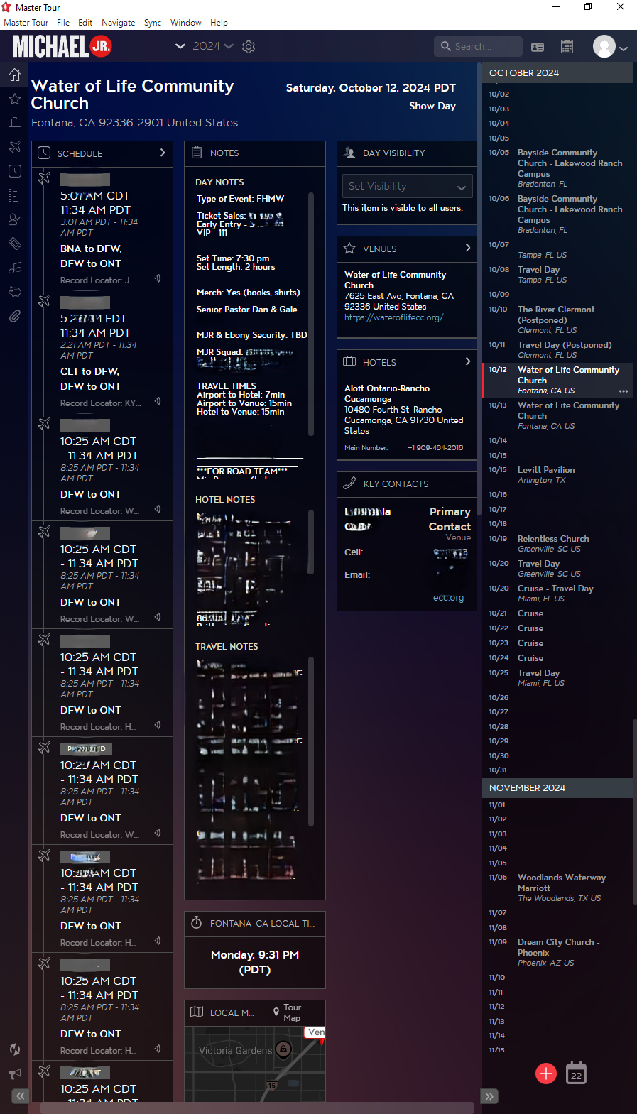Select 10/10 The River Clermont (Postponed)

click(557, 320)
